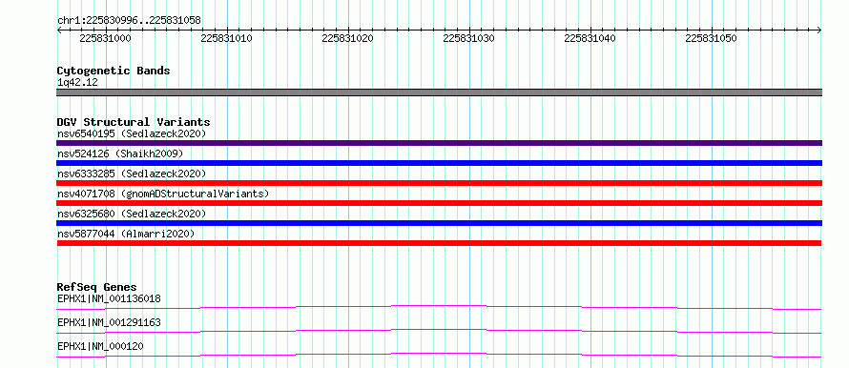Click ruler position 225831040
The height and width of the screenshot is (368, 849).
(590, 39)
